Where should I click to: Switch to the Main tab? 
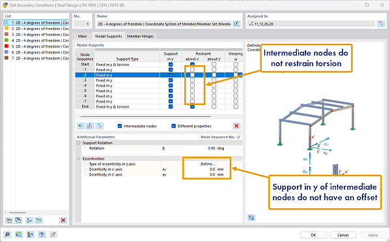pyautogui.click(x=82, y=37)
